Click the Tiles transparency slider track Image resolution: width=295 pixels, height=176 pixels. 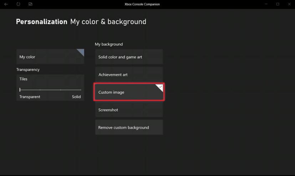coord(50,90)
